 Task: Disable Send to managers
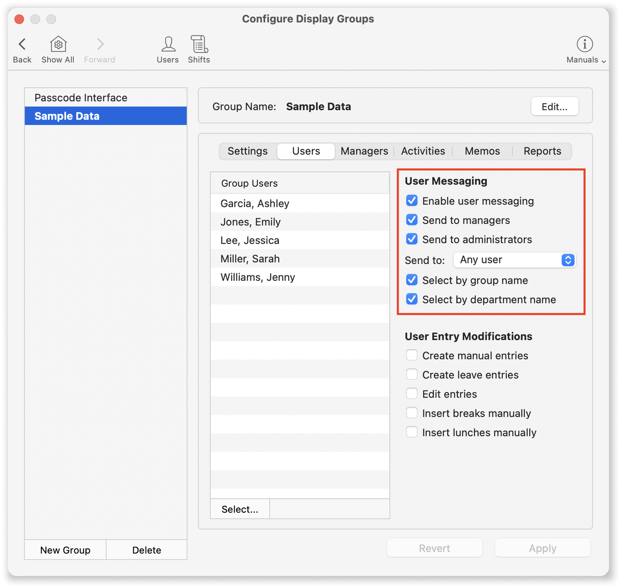click(411, 219)
